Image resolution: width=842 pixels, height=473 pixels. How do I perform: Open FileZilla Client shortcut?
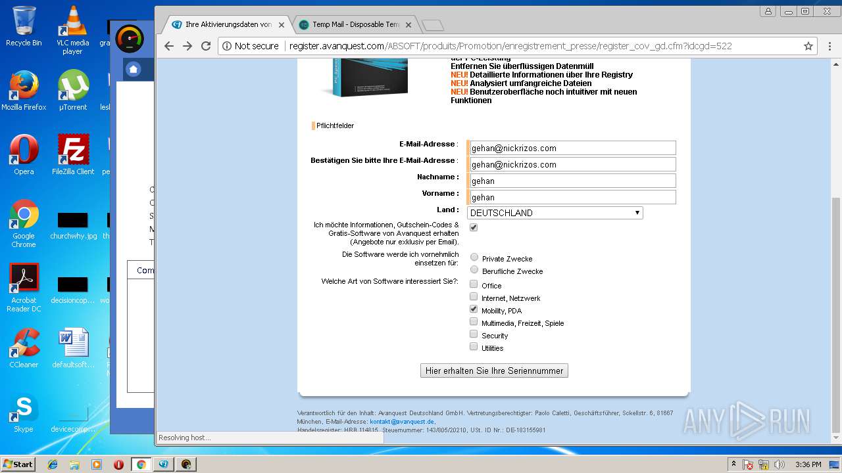73,155
